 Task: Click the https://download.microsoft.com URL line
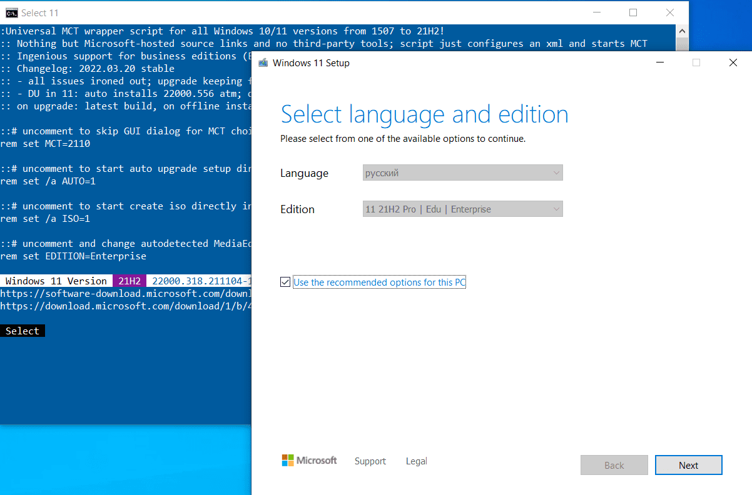tap(126, 306)
